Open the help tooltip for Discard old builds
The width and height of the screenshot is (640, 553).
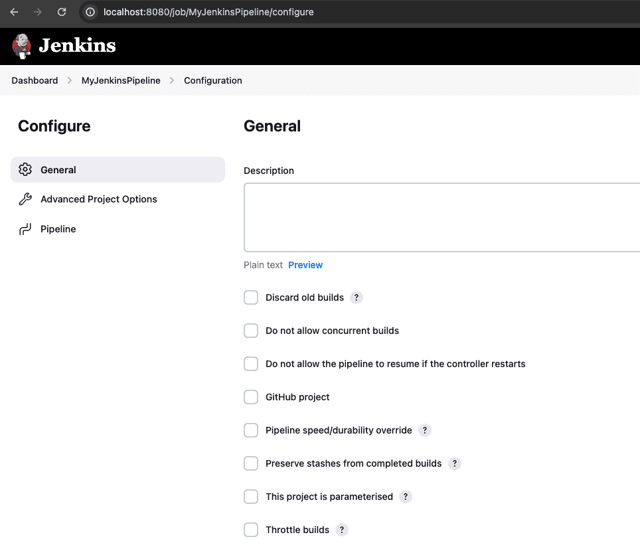pos(356,297)
